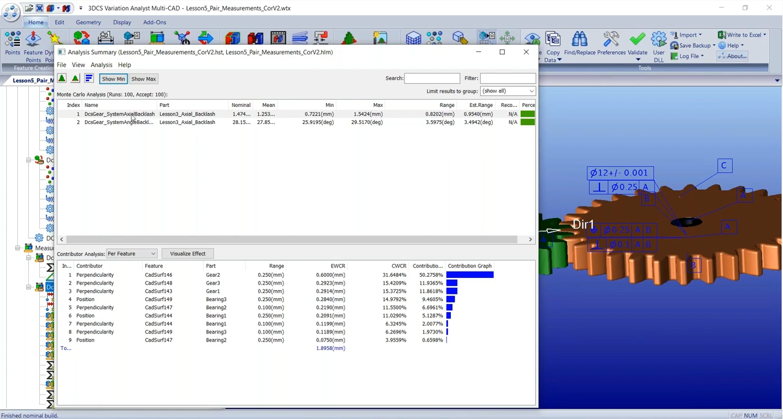The height and width of the screenshot is (419, 783).
Task: Click first green histogram icon in Analysis Summary
Action: point(62,79)
